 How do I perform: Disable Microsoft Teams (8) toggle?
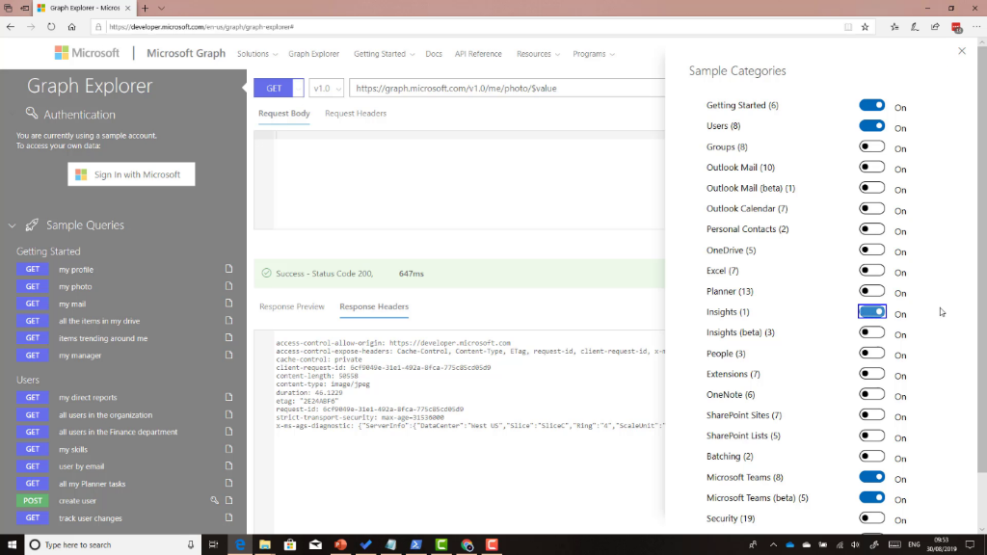pos(871,477)
